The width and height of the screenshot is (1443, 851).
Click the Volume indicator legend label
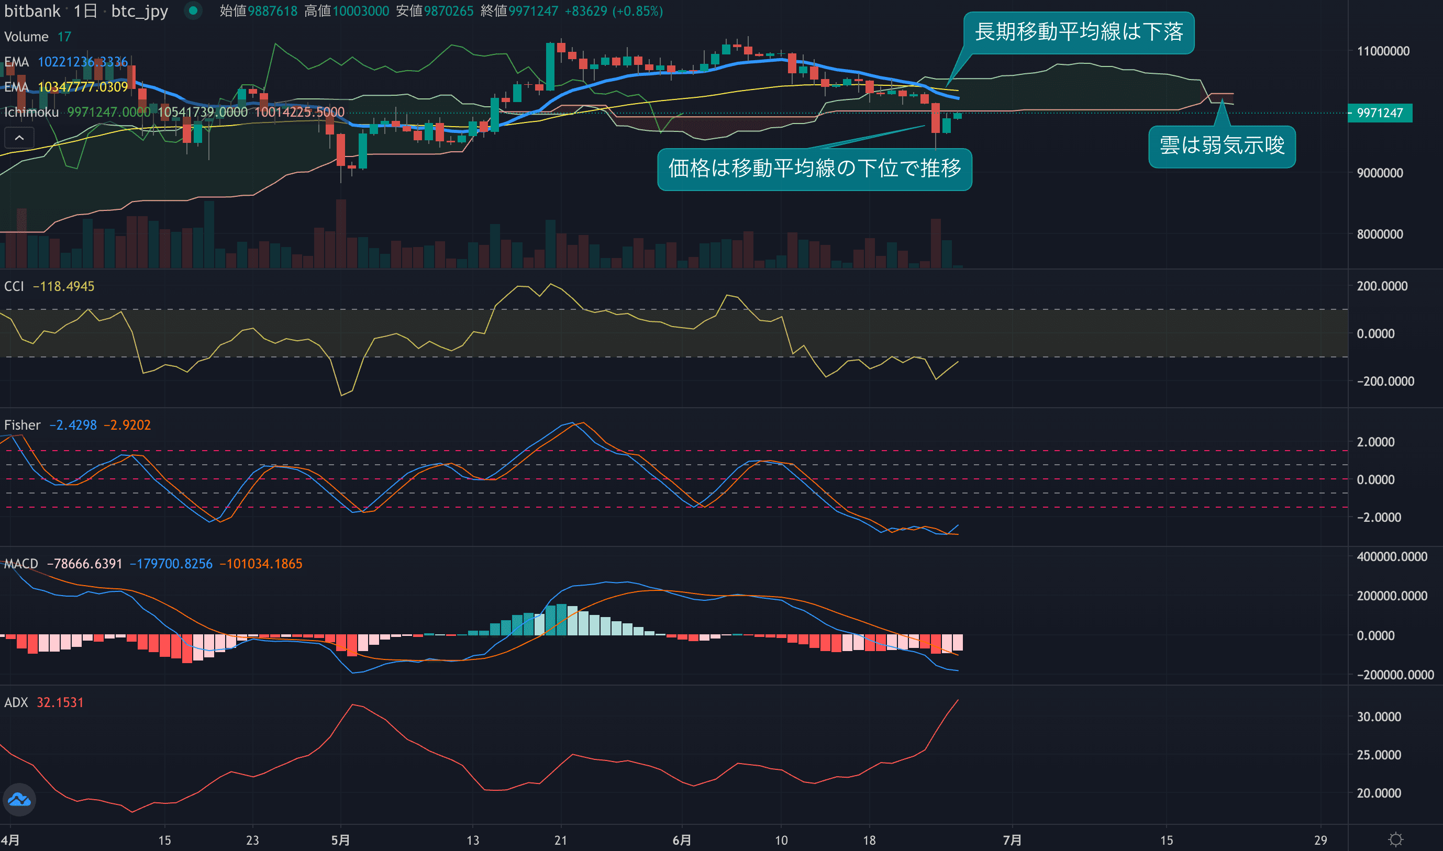(x=26, y=37)
